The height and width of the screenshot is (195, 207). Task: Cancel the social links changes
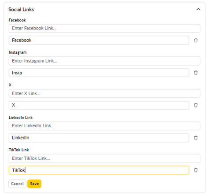pos(17,184)
